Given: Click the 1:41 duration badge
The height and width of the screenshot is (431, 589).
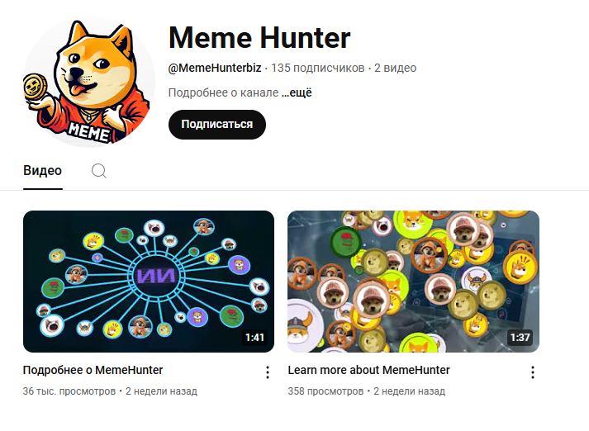Looking at the screenshot, I should [254, 338].
